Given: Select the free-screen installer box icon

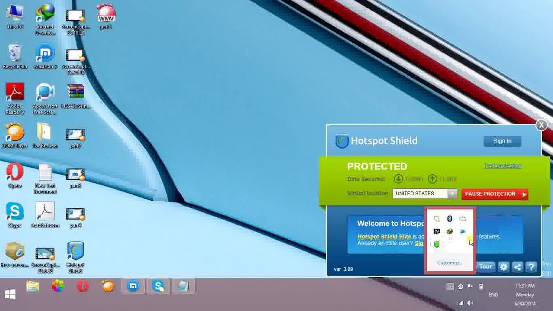Looking at the screenshot, I should pyautogui.click(x=15, y=255).
